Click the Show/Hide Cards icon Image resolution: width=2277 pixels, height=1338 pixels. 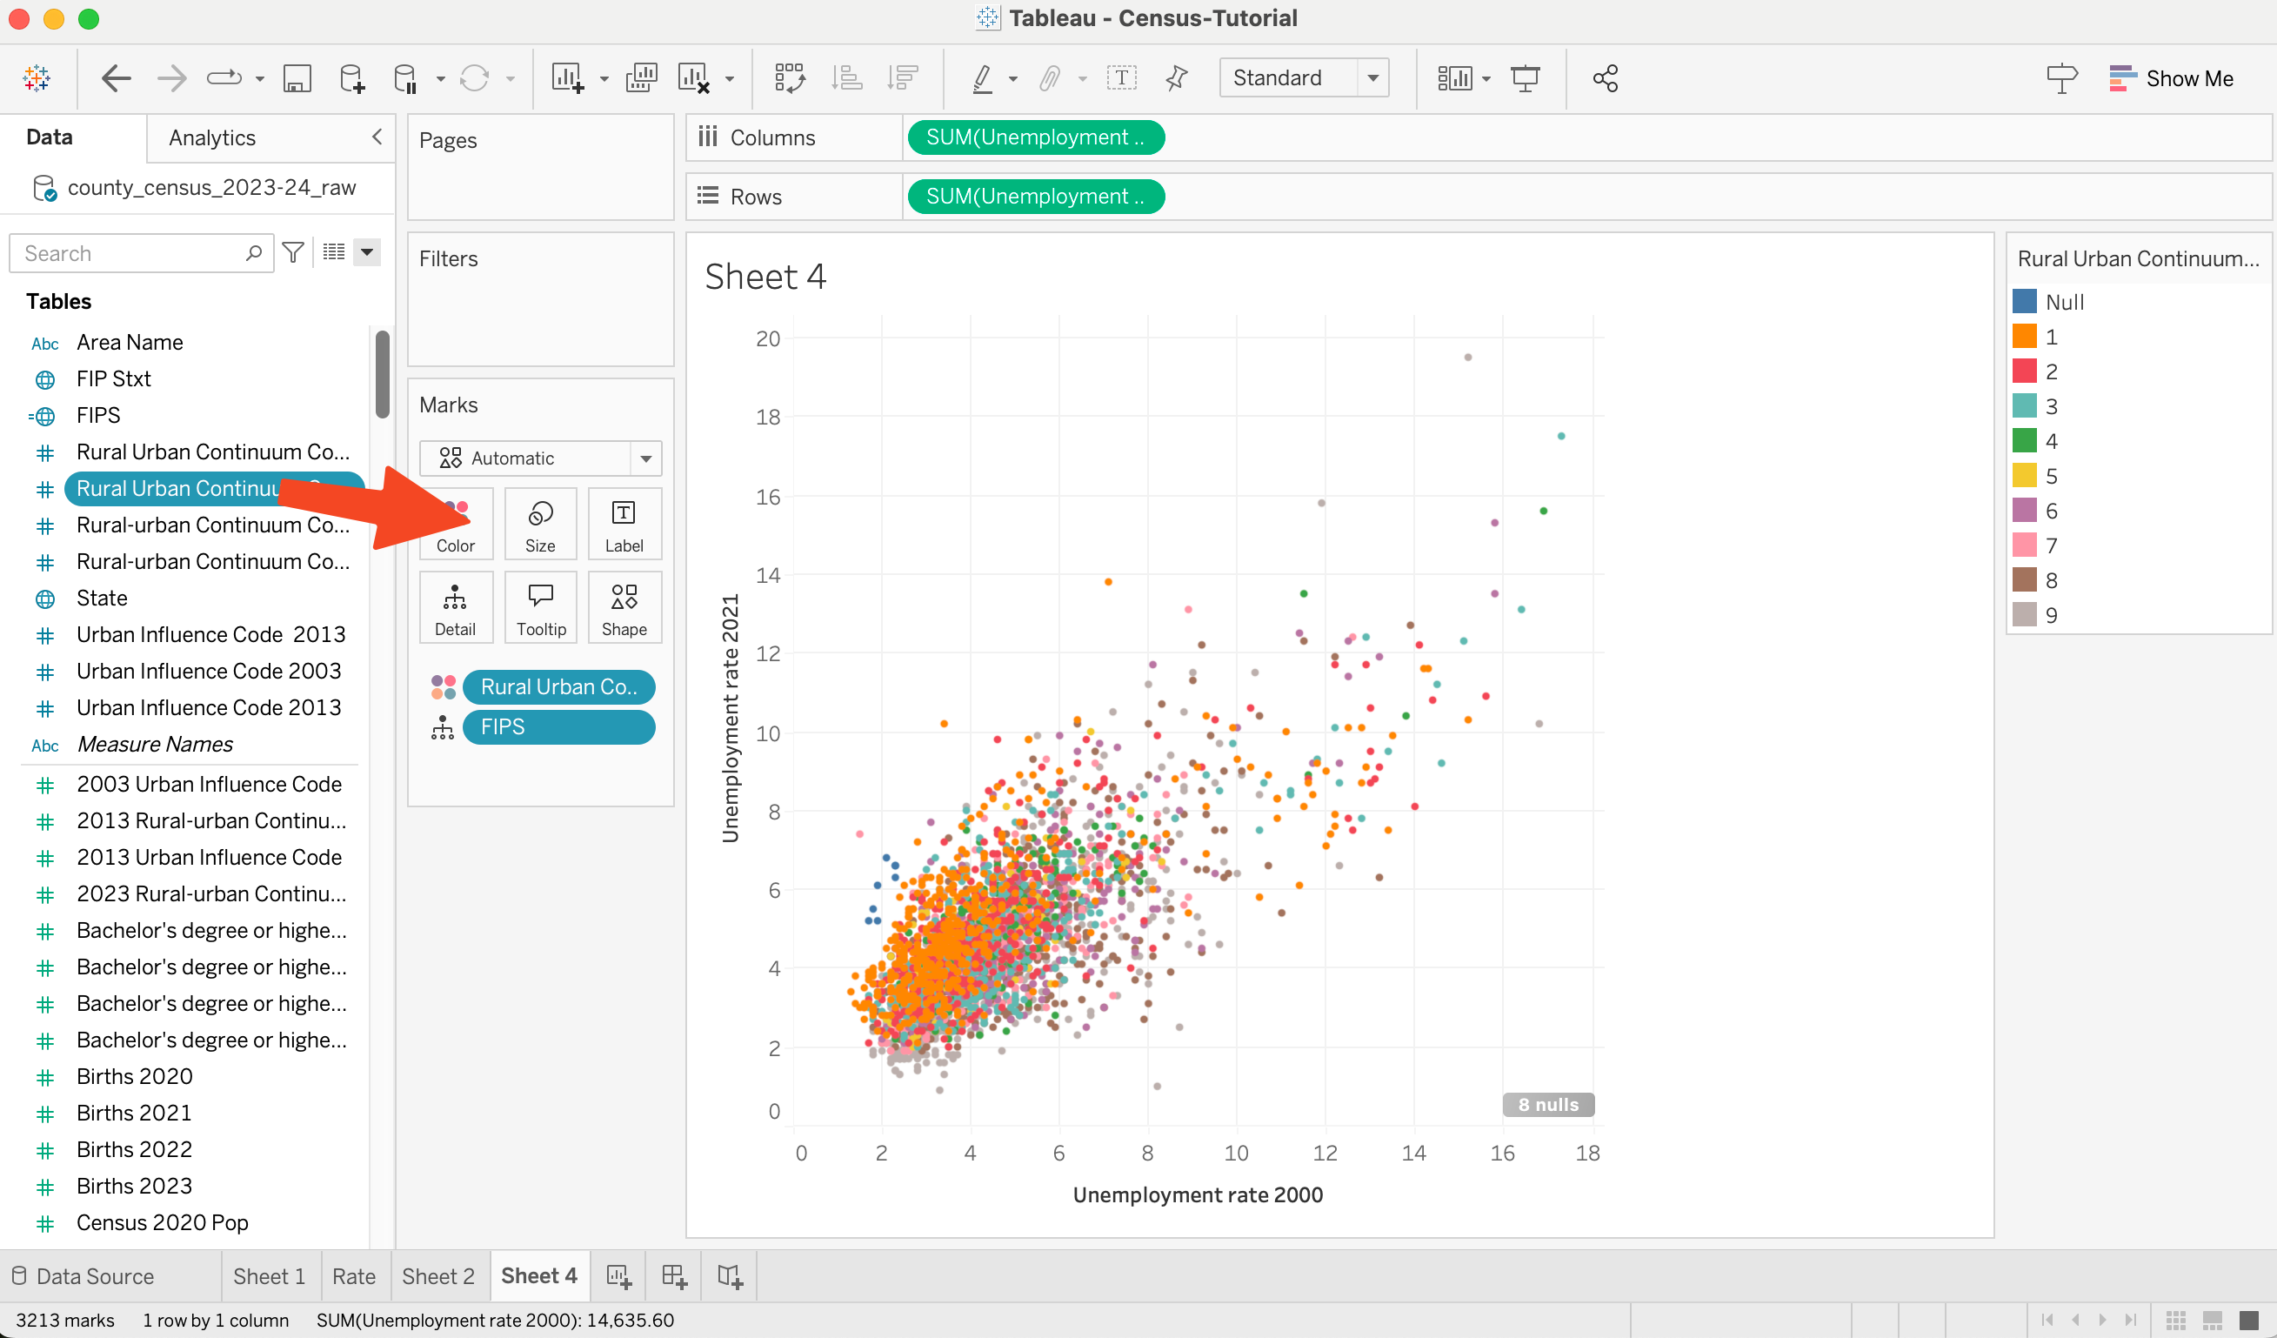pos(1454,78)
